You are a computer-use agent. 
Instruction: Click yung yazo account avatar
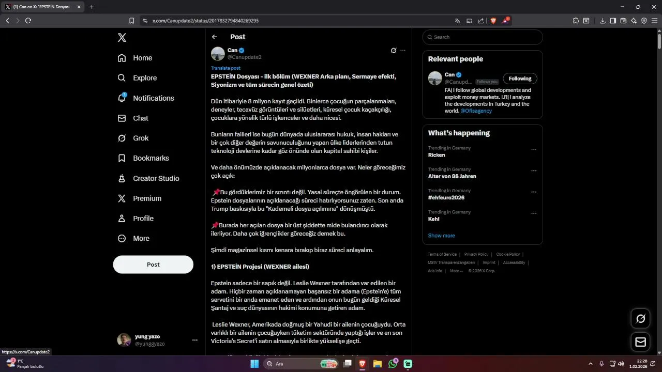(x=124, y=340)
